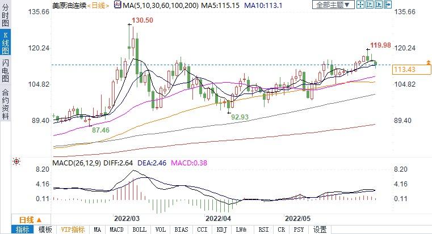Select the 模板 tab

click(x=45, y=229)
